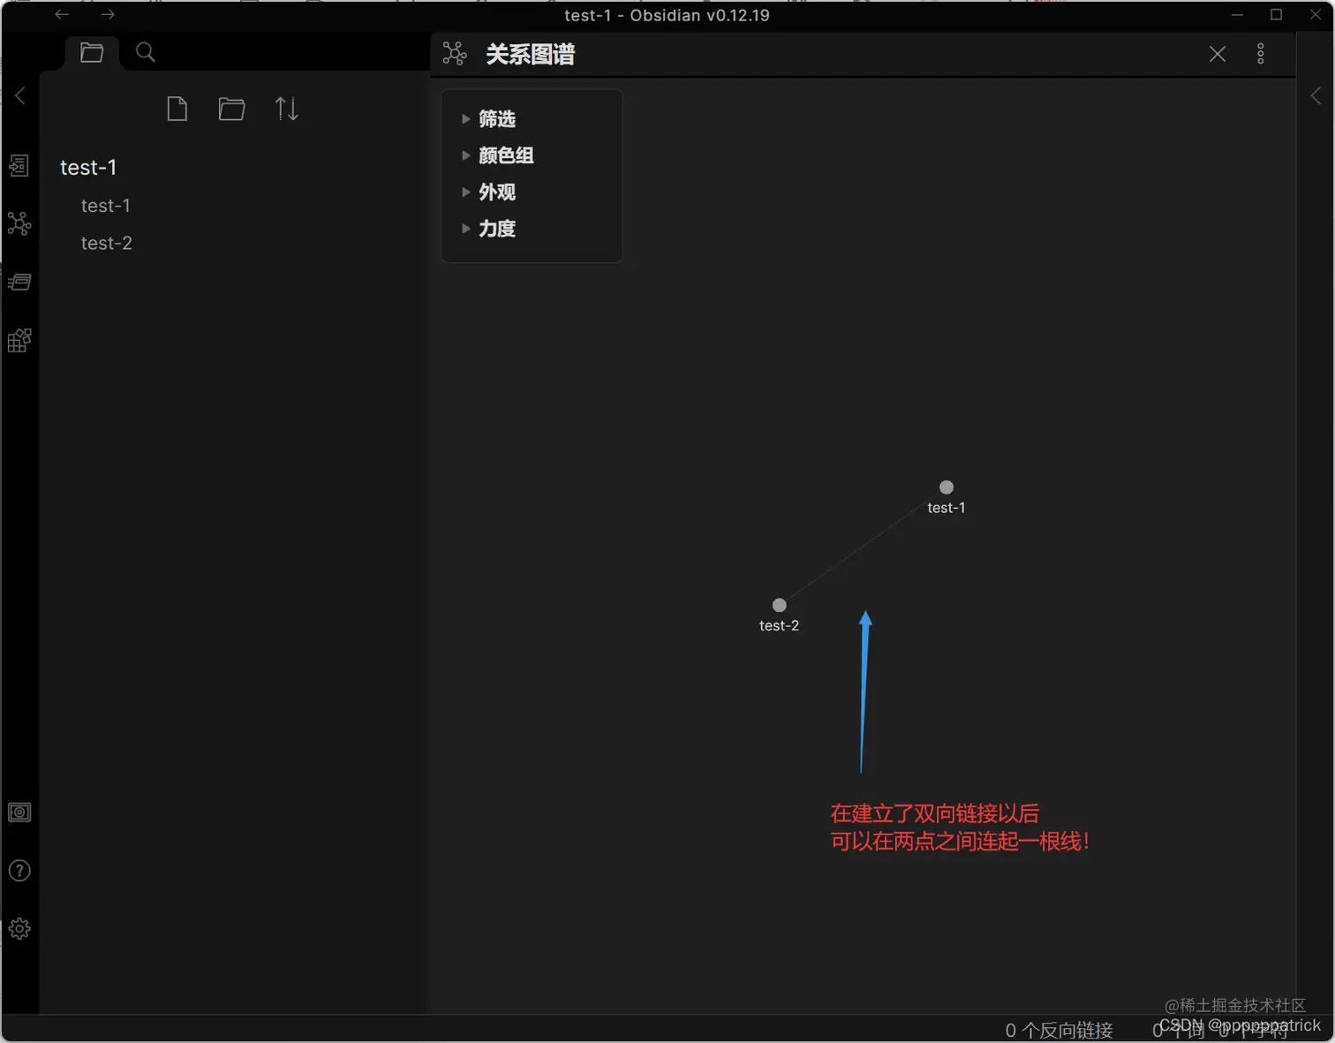Select the file explorer tab

pos(92,52)
